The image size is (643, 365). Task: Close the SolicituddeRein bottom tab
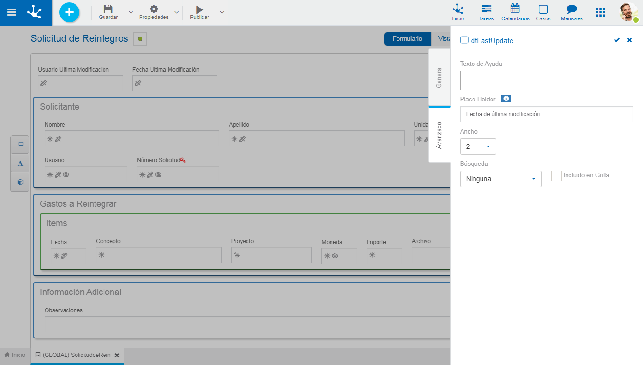point(117,355)
